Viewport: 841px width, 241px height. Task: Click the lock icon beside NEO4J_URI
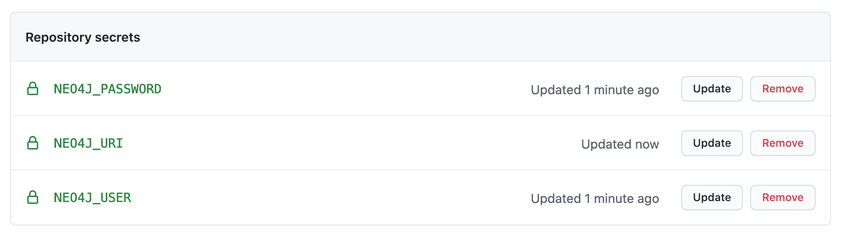[33, 143]
